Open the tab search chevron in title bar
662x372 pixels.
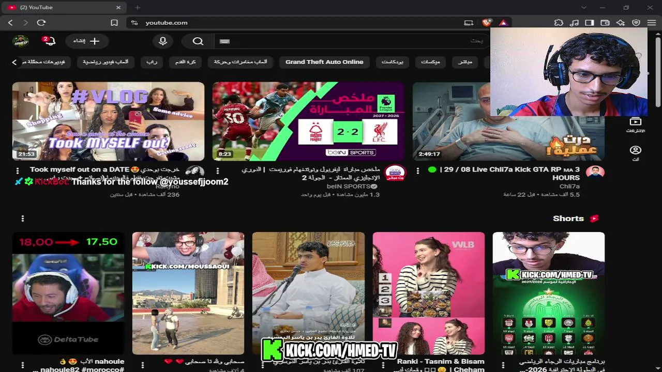pos(584,8)
